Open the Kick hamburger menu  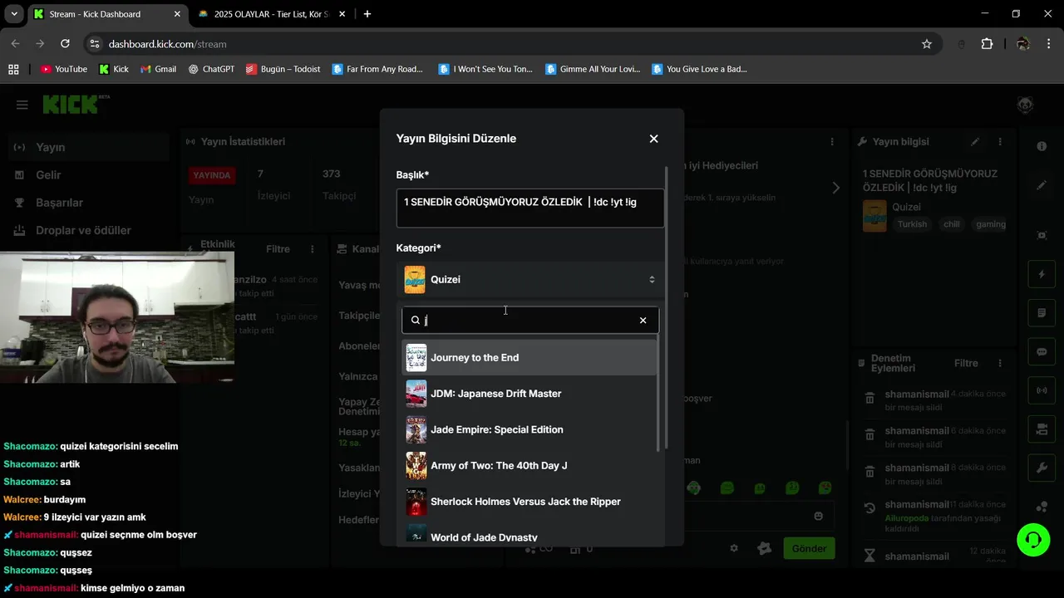(22, 105)
